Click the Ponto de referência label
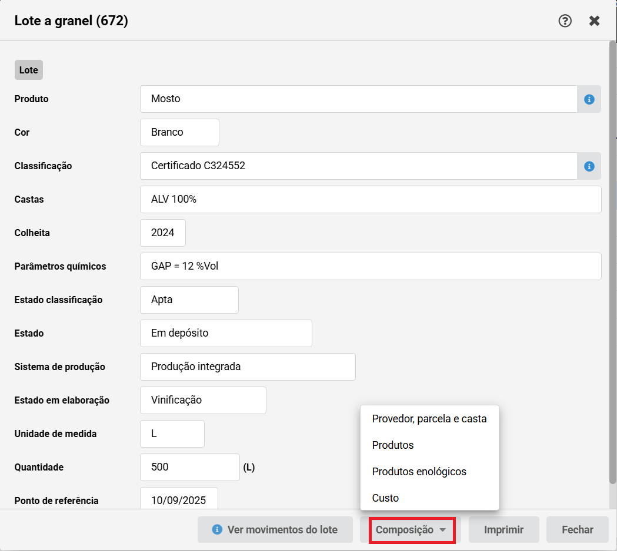 56,500
